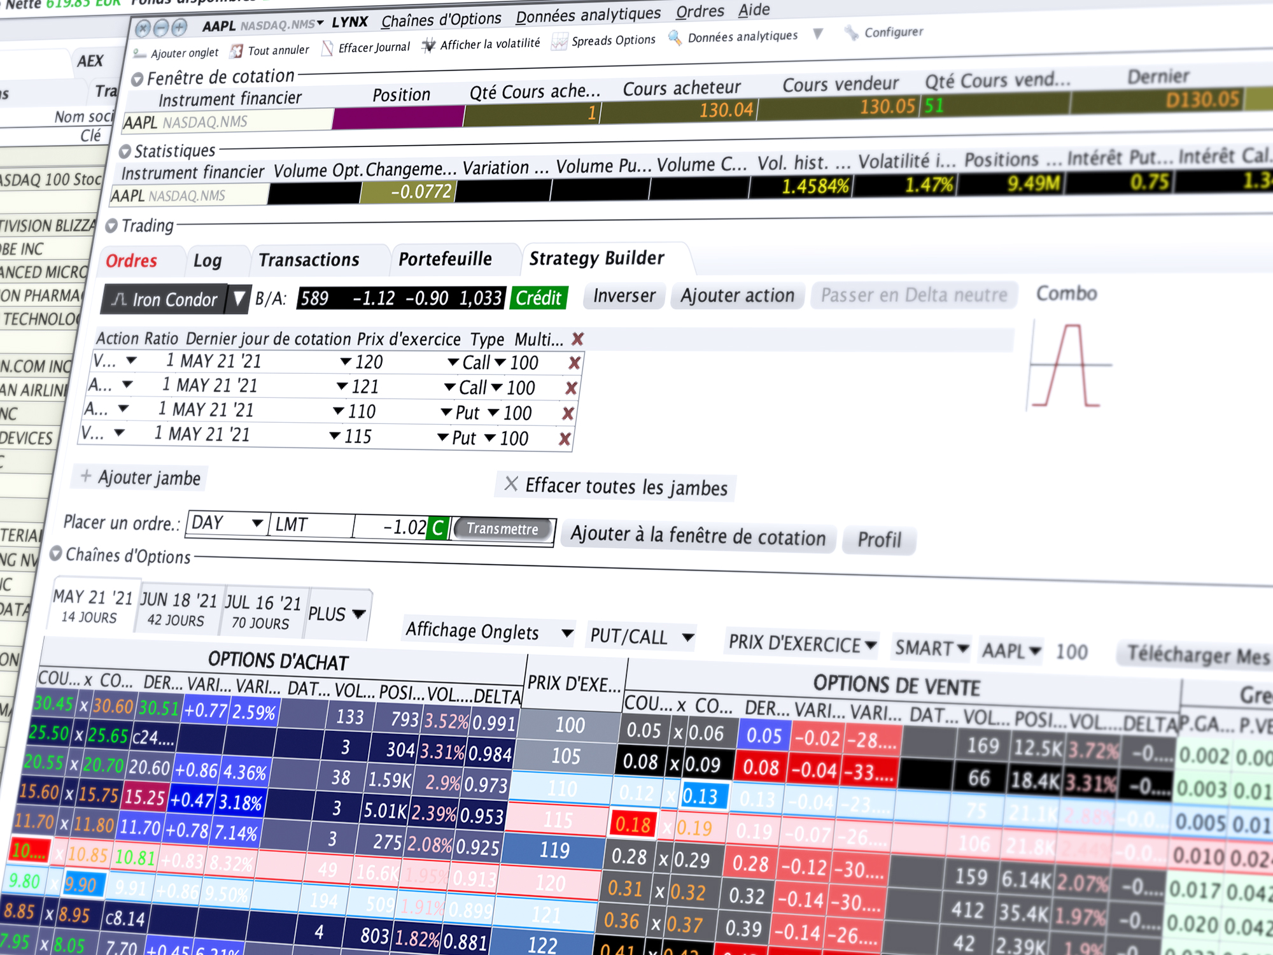Screen dimensions: 1273x955
Task: Remove the 121 Call leg with its X
Action: click(571, 388)
